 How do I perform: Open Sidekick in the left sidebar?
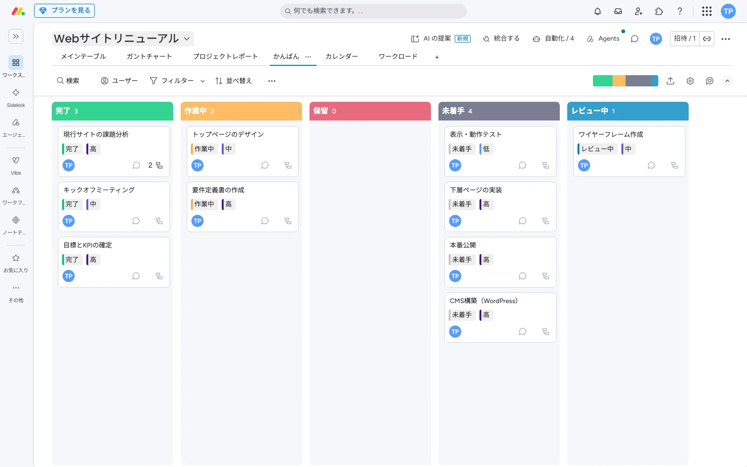point(16,98)
